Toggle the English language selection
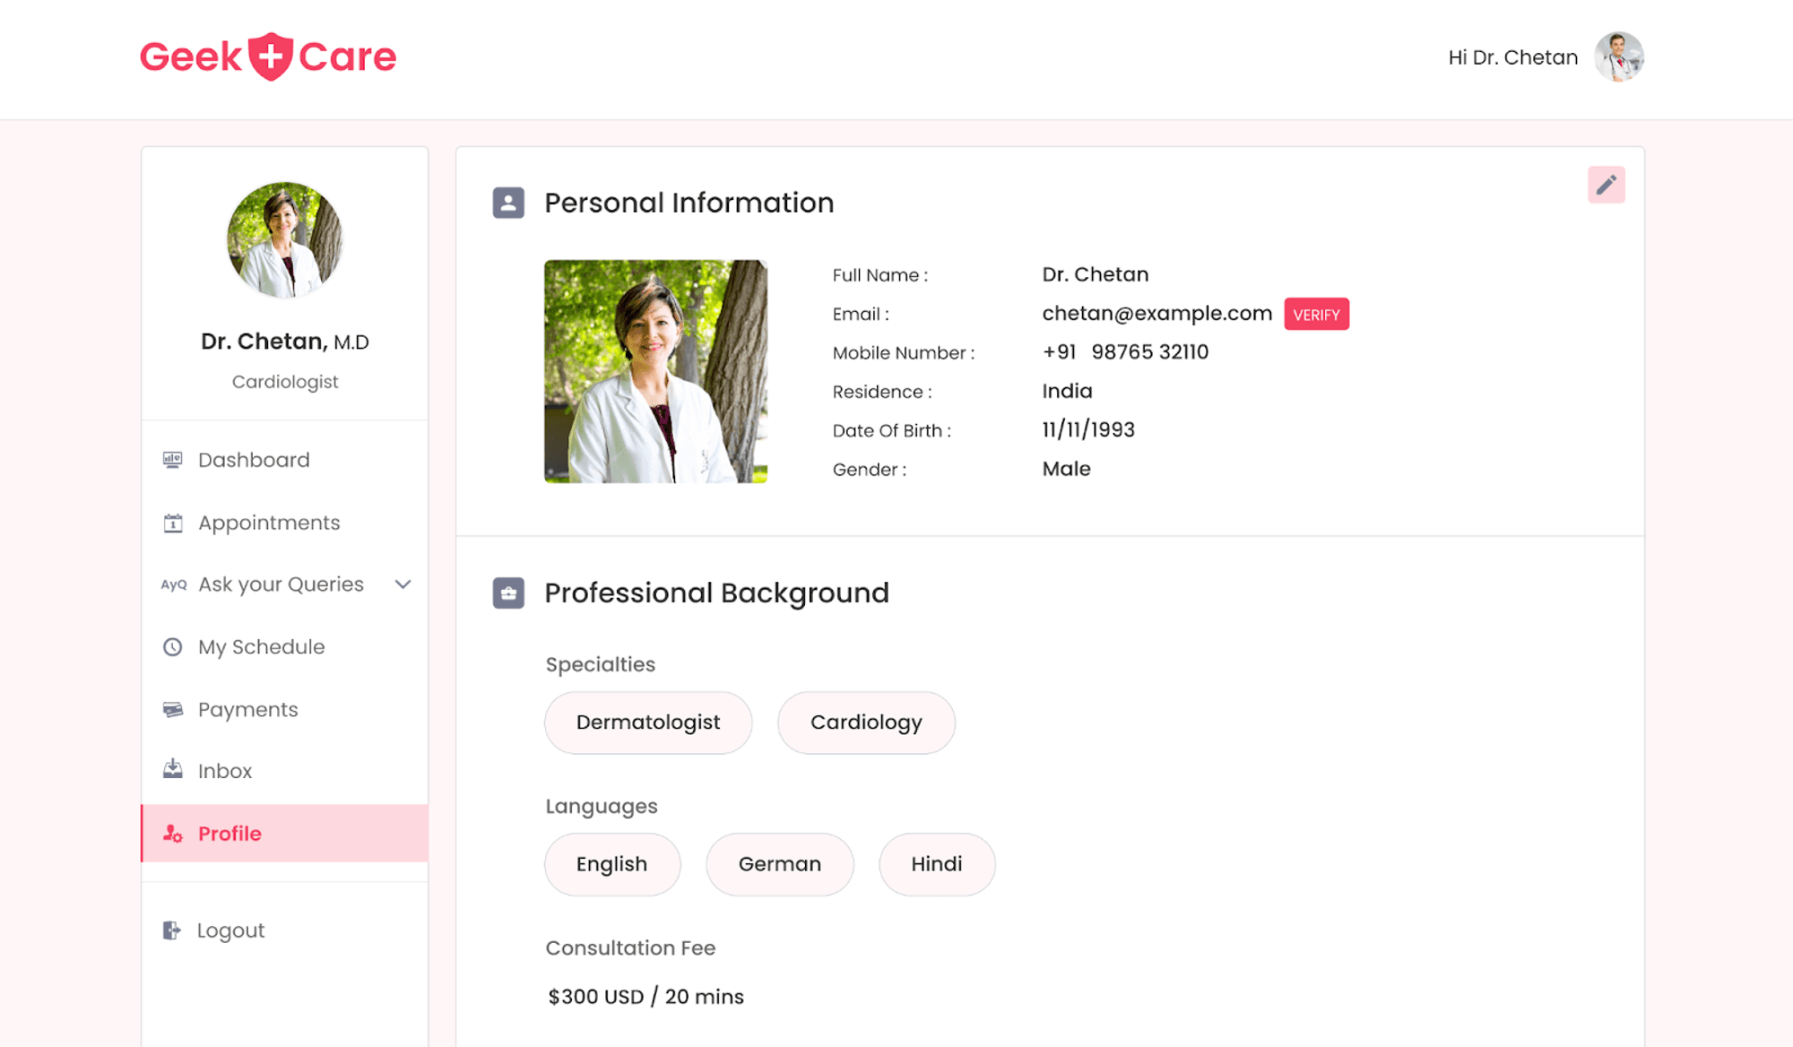This screenshot has width=1793, height=1047. [611, 864]
